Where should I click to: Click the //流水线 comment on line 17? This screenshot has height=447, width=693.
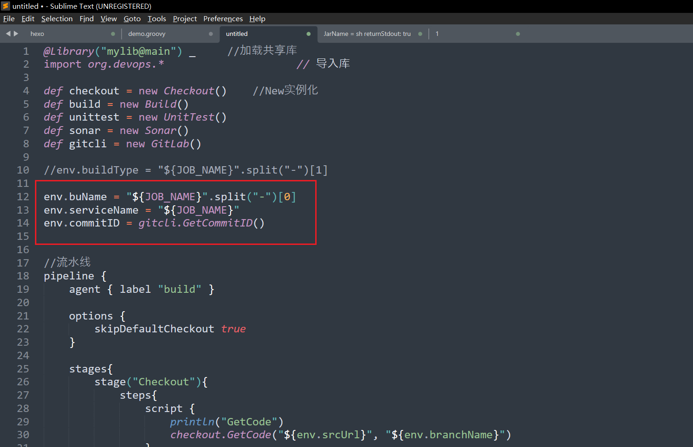coord(67,262)
